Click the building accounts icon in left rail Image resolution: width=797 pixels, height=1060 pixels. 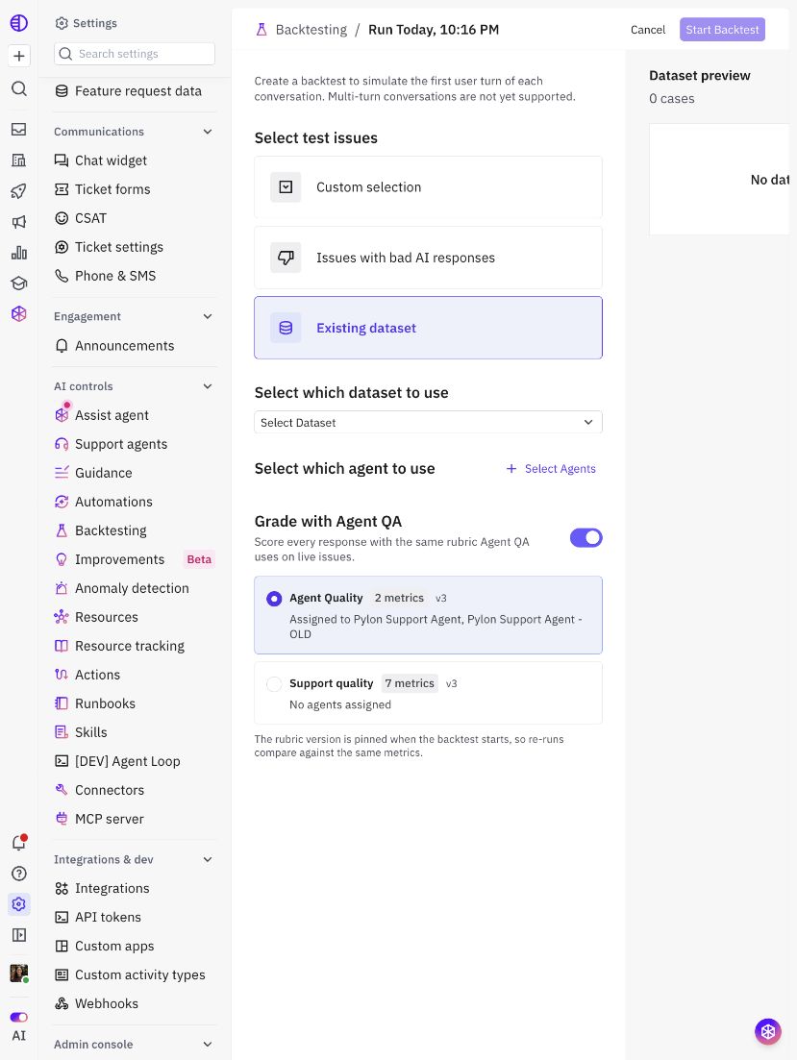(x=19, y=160)
